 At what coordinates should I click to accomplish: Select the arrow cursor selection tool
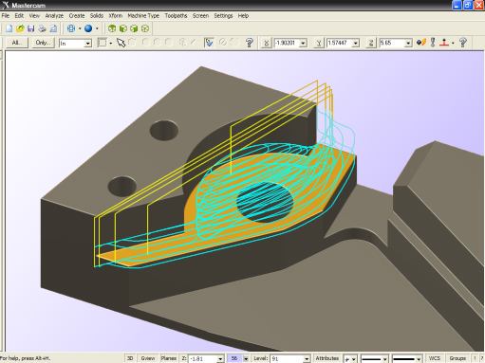(121, 43)
